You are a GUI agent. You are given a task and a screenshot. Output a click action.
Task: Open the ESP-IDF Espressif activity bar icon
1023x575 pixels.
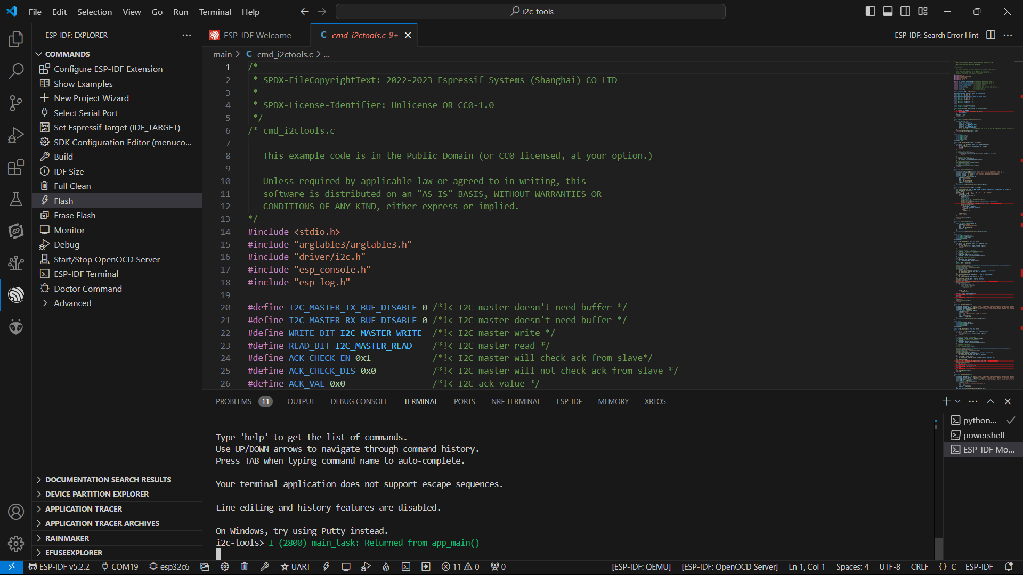(x=16, y=294)
